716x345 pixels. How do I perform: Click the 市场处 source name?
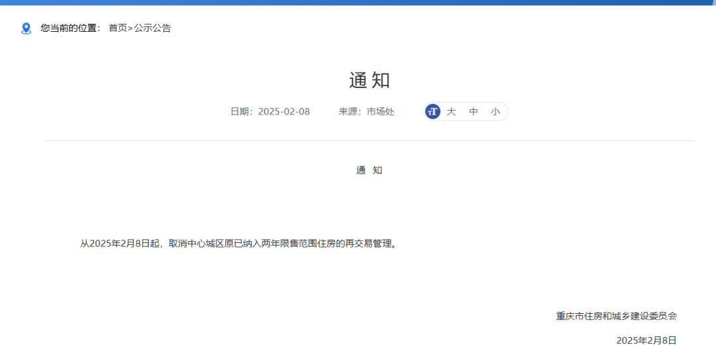pyautogui.click(x=381, y=112)
